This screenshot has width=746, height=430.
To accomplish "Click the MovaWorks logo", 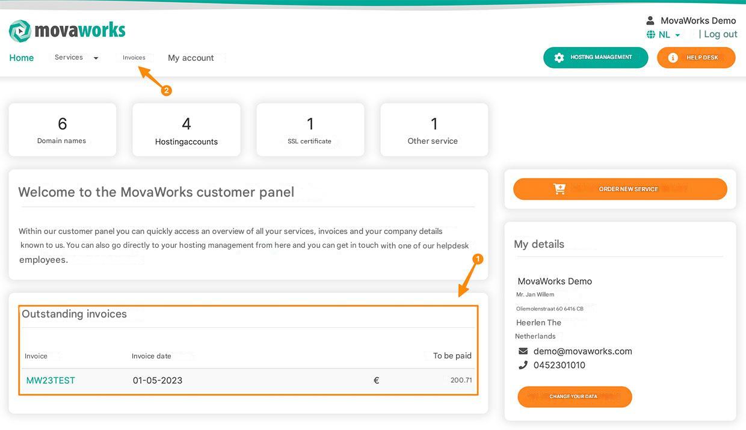I will click(x=67, y=30).
